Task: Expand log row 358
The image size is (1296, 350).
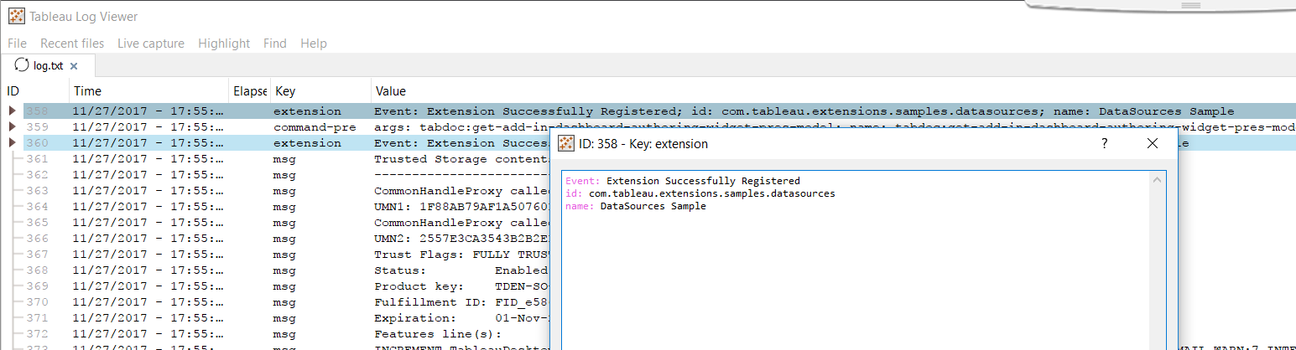Action: pos(12,111)
